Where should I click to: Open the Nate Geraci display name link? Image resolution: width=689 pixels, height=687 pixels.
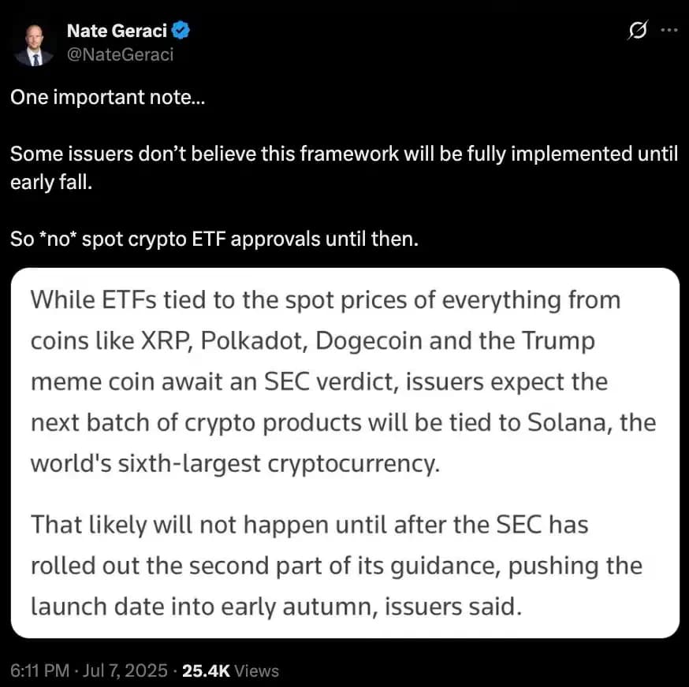click(117, 31)
